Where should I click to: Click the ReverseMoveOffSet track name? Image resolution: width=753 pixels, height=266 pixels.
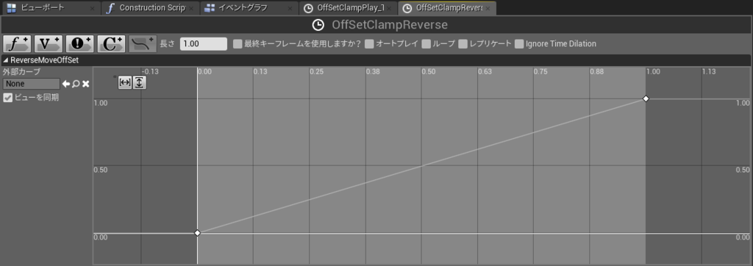tap(44, 60)
